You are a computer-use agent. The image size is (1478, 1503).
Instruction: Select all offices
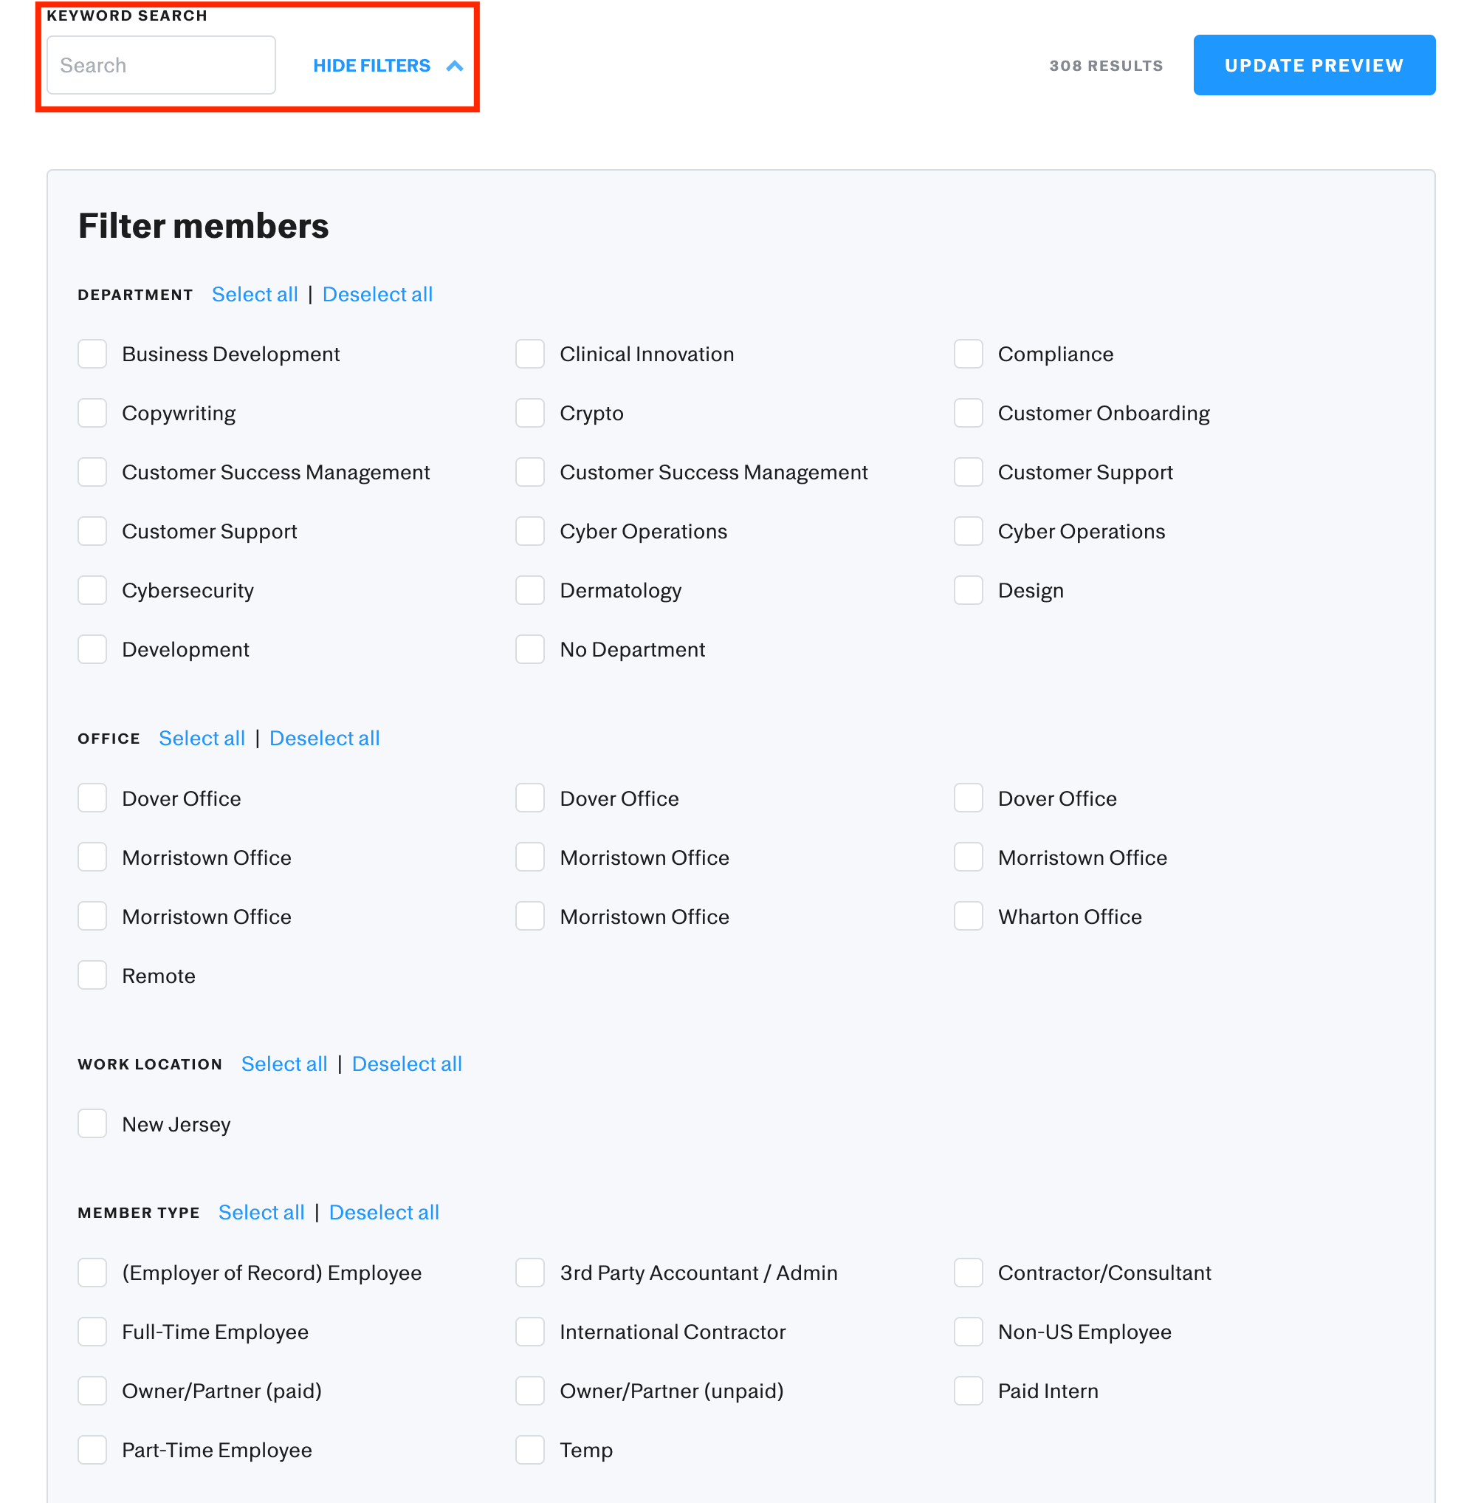pyautogui.click(x=202, y=738)
